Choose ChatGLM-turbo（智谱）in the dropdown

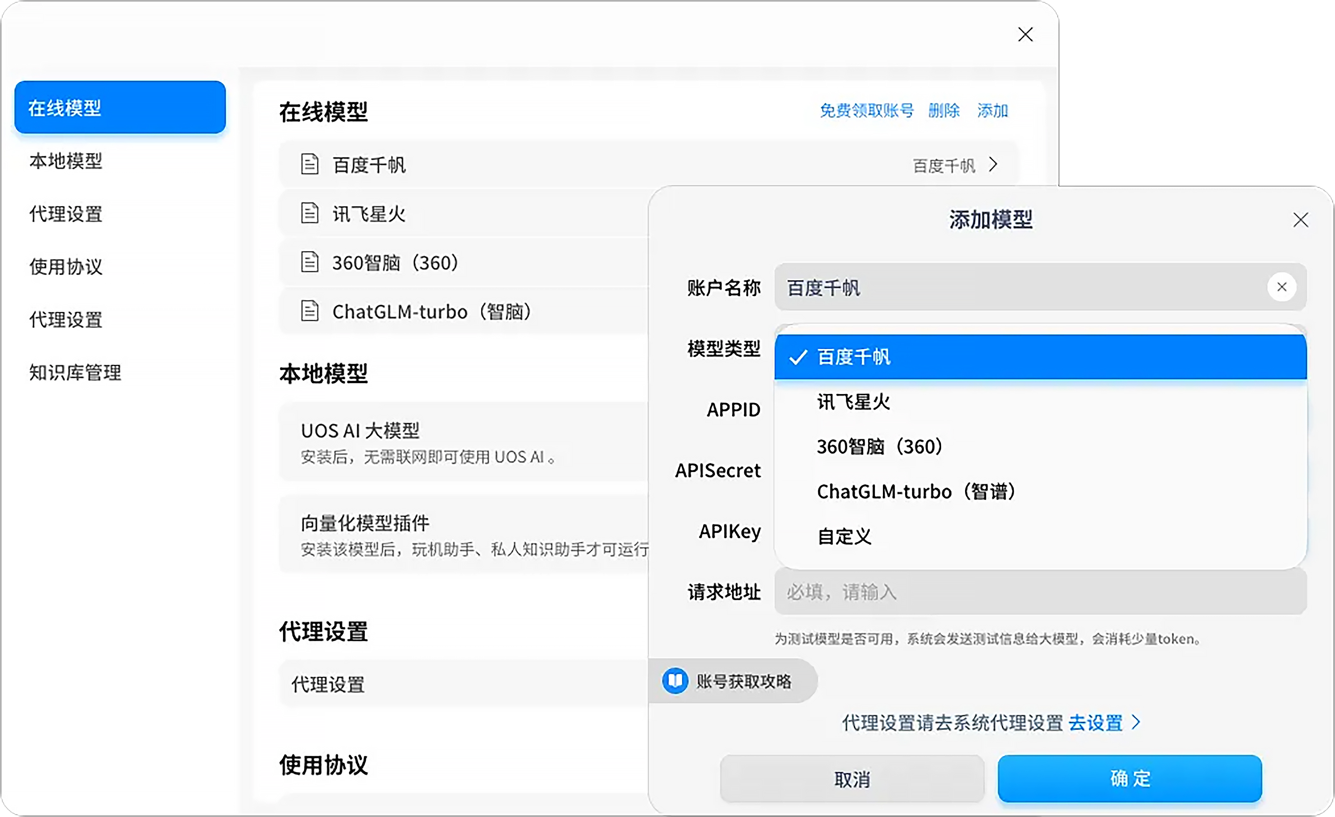pos(1041,491)
